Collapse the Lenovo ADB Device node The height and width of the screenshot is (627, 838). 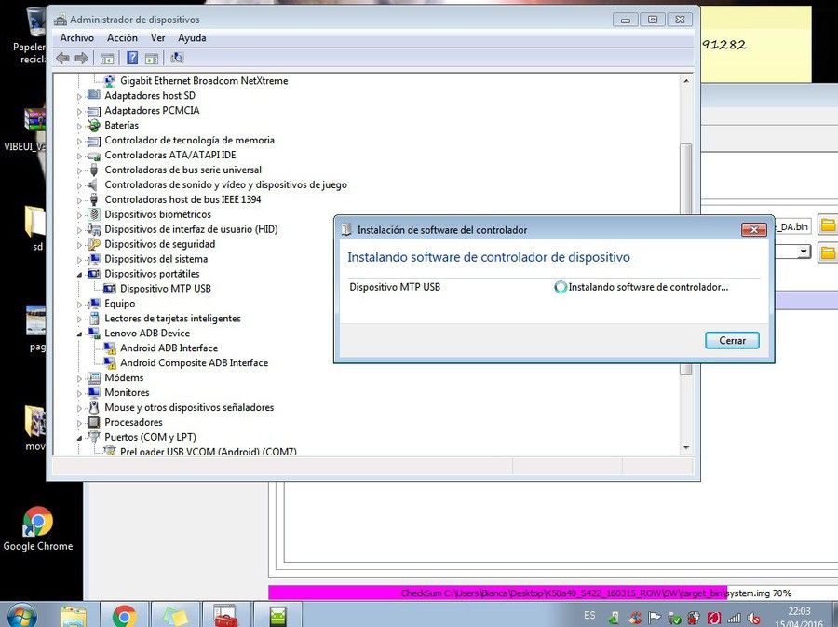pyautogui.click(x=80, y=334)
